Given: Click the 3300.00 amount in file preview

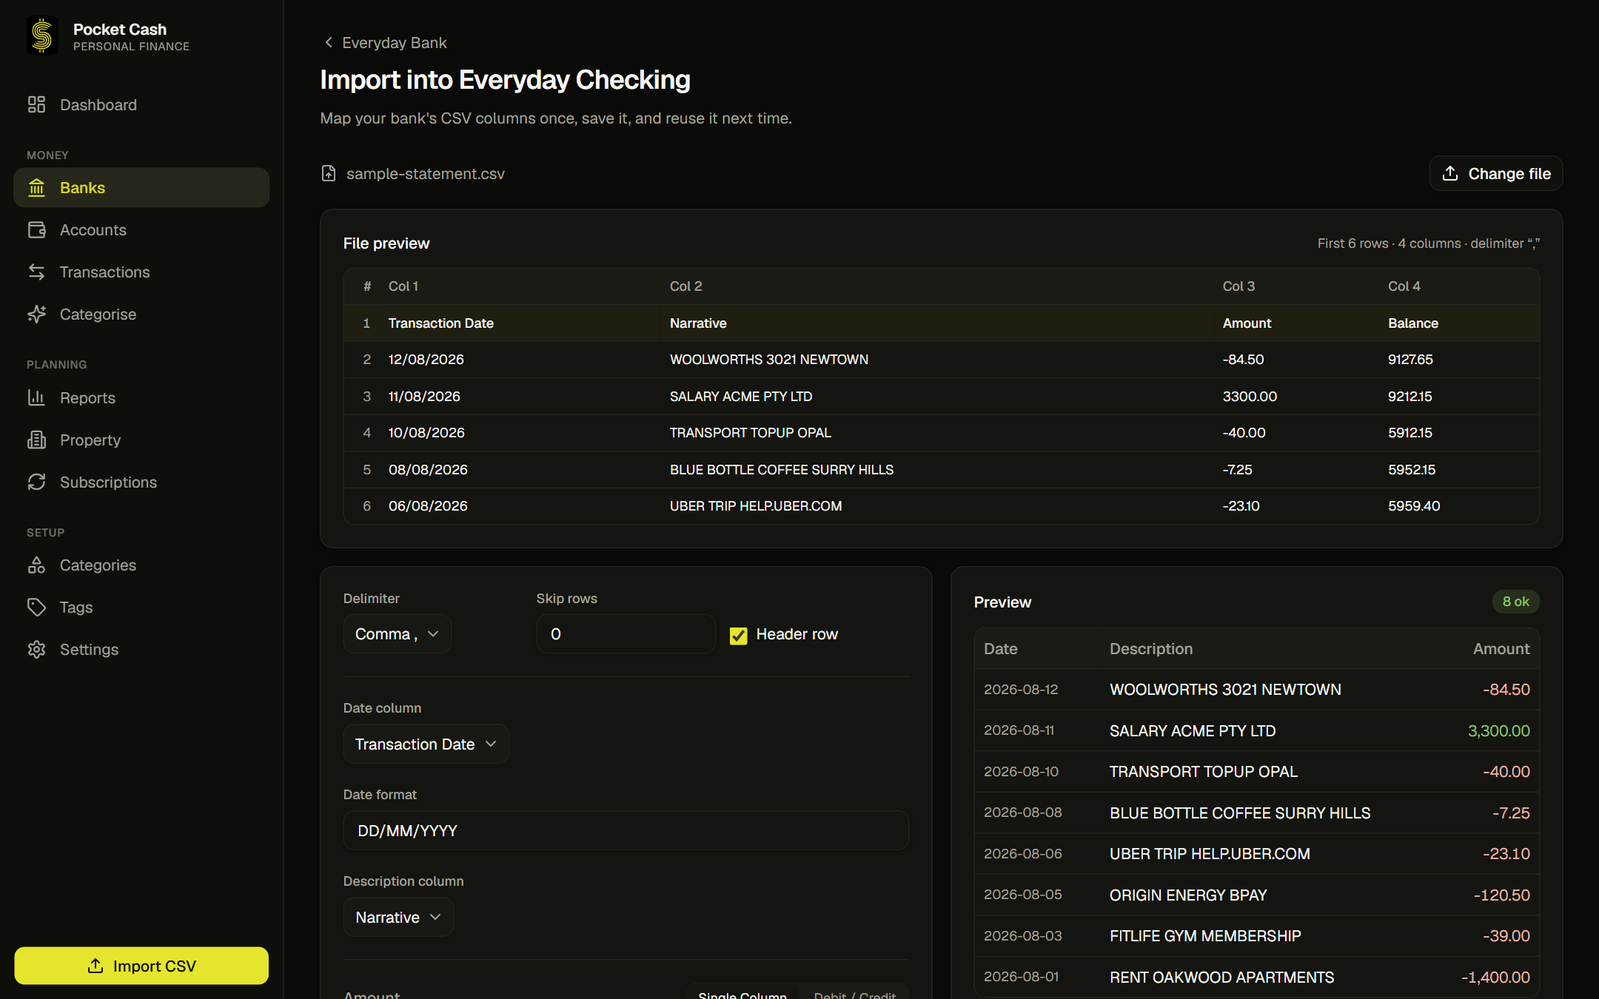Looking at the screenshot, I should [x=1250, y=396].
